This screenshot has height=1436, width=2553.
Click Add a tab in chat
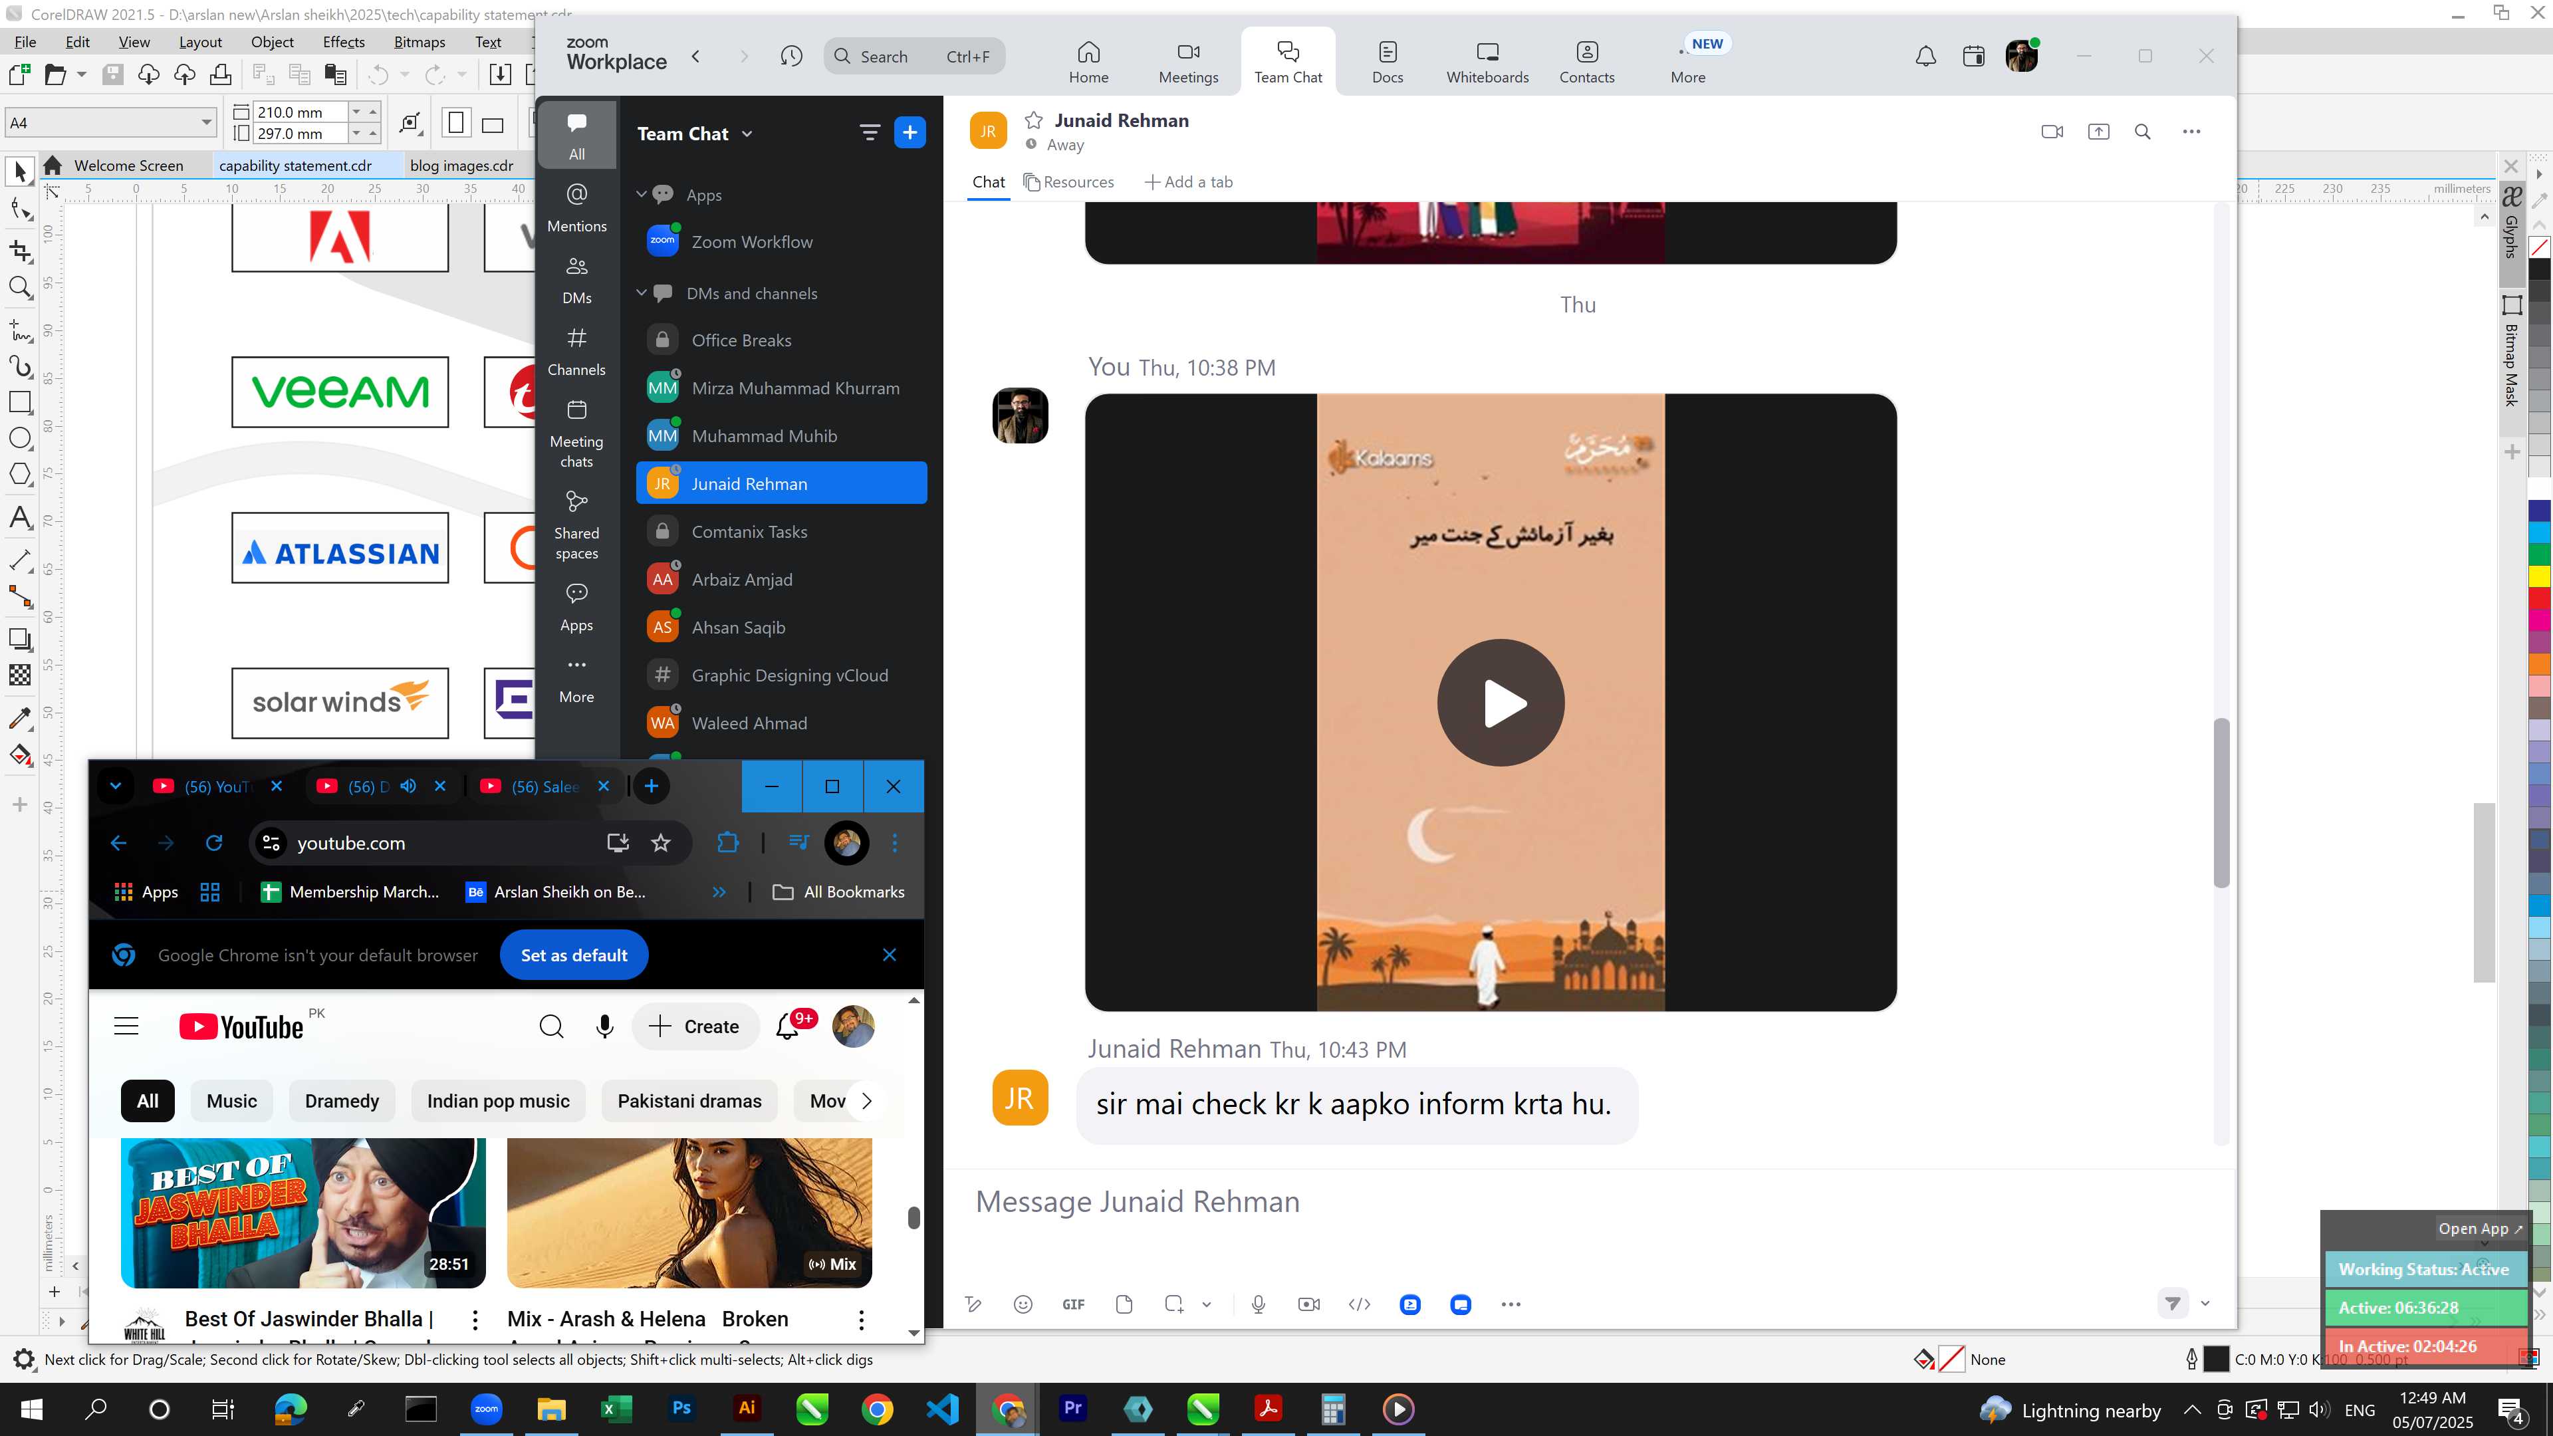1189,181
